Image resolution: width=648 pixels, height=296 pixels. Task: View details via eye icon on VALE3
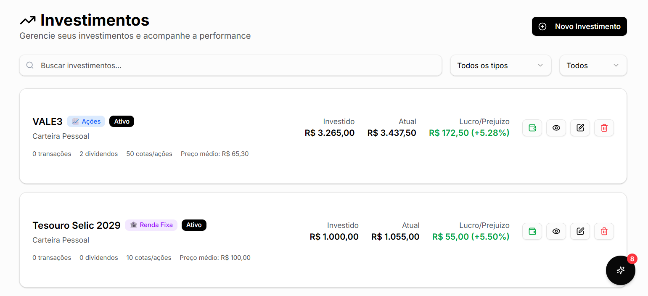[x=556, y=128]
